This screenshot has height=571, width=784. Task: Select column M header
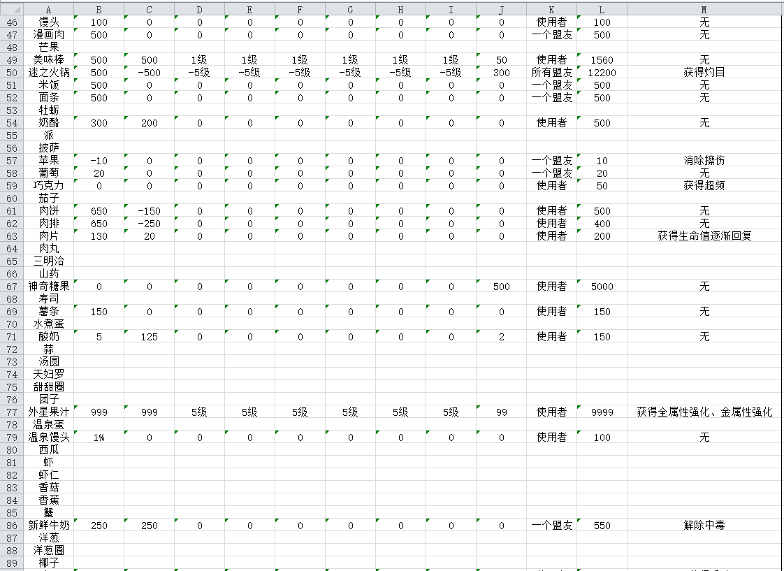point(704,10)
